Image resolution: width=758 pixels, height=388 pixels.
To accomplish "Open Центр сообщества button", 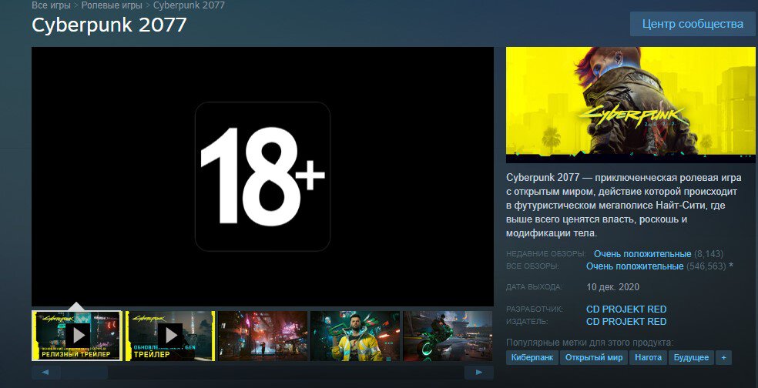I will (x=693, y=24).
